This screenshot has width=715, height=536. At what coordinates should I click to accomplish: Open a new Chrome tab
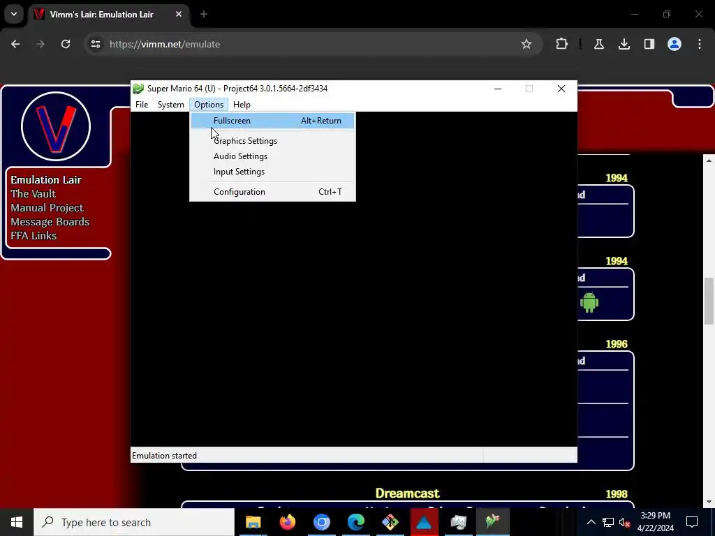click(x=204, y=15)
